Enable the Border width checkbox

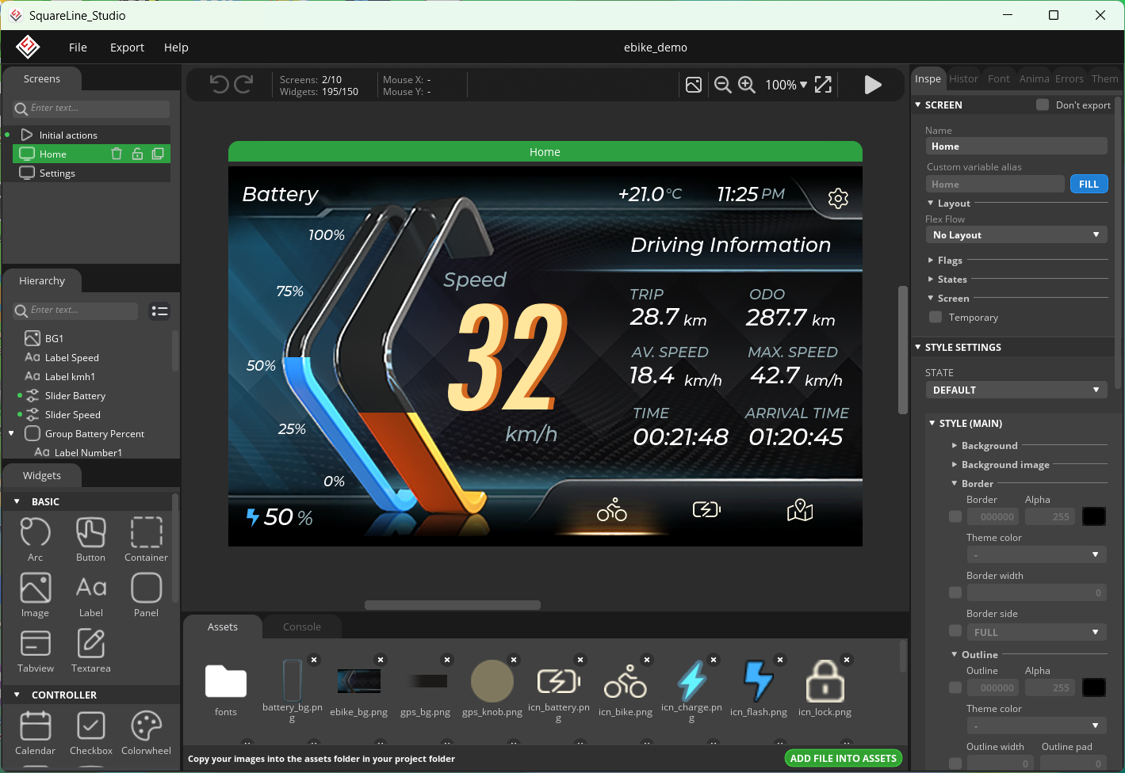955,592
